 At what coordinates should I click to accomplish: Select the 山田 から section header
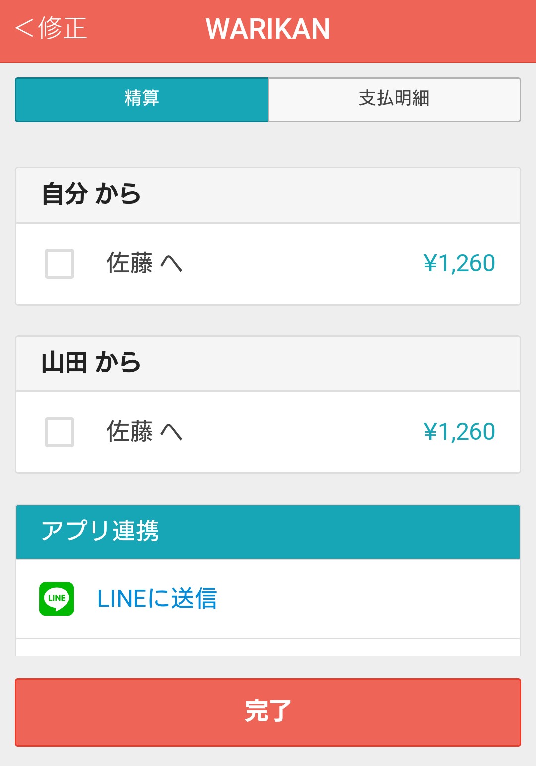coord(91,363)
